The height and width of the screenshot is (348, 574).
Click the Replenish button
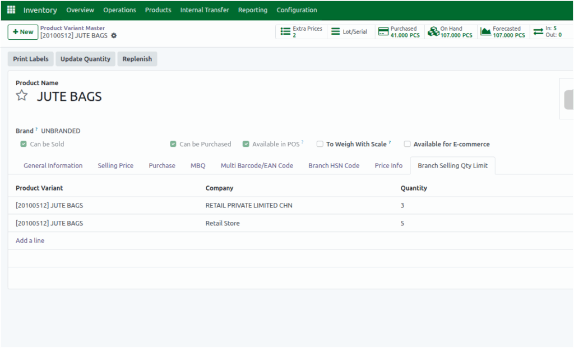[137, 59]
